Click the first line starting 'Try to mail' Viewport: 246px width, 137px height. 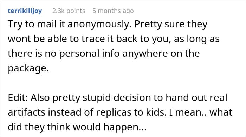tap(108, 25)
